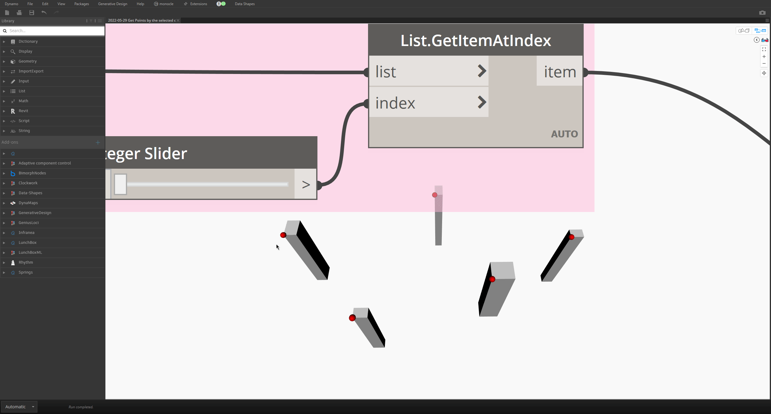Open the export image camera icon

(x=762, y=13)
